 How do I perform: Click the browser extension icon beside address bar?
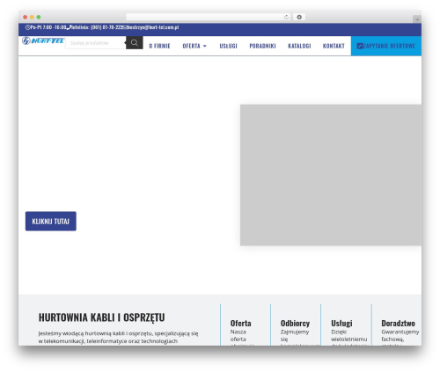pos(299,18)
